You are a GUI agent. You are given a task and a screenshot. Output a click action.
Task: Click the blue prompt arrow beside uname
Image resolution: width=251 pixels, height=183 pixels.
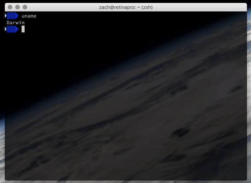click(x=12, y=16)
